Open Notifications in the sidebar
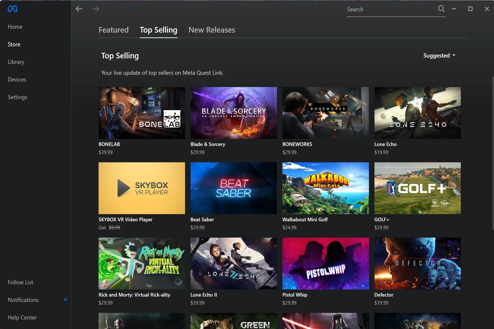The width and height of the screenshot is (494, 329). (x=23, y=300)
